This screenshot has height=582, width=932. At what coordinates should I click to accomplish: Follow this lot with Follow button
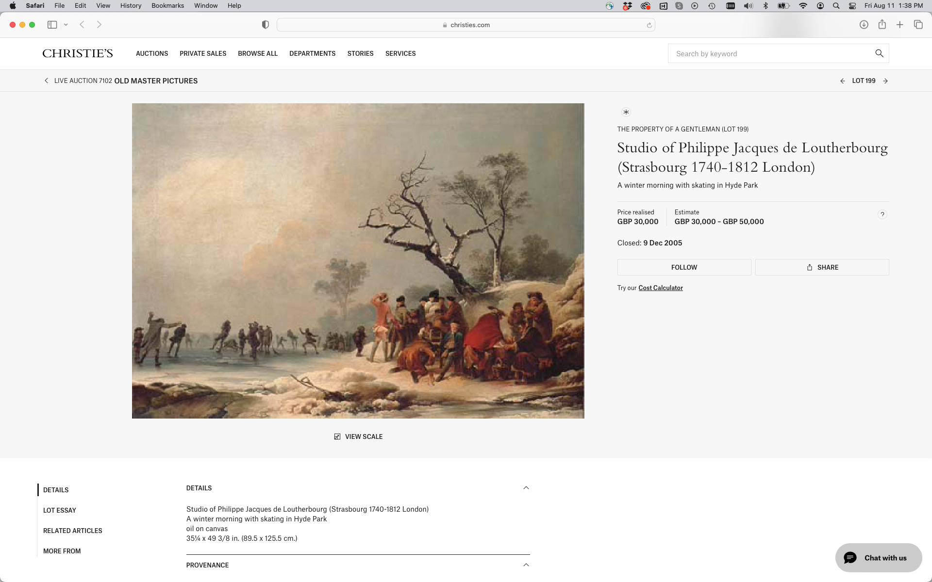tap(684, 267)
